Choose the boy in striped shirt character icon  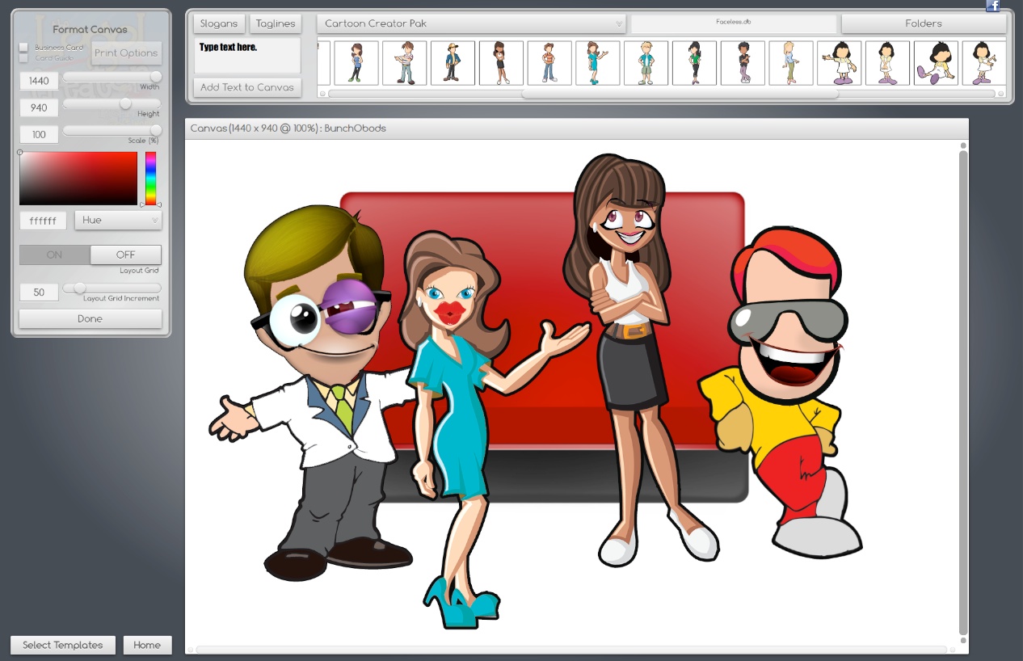549,62
